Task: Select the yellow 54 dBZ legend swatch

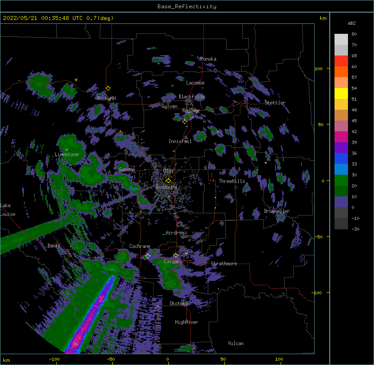Action: click(341, 93)
